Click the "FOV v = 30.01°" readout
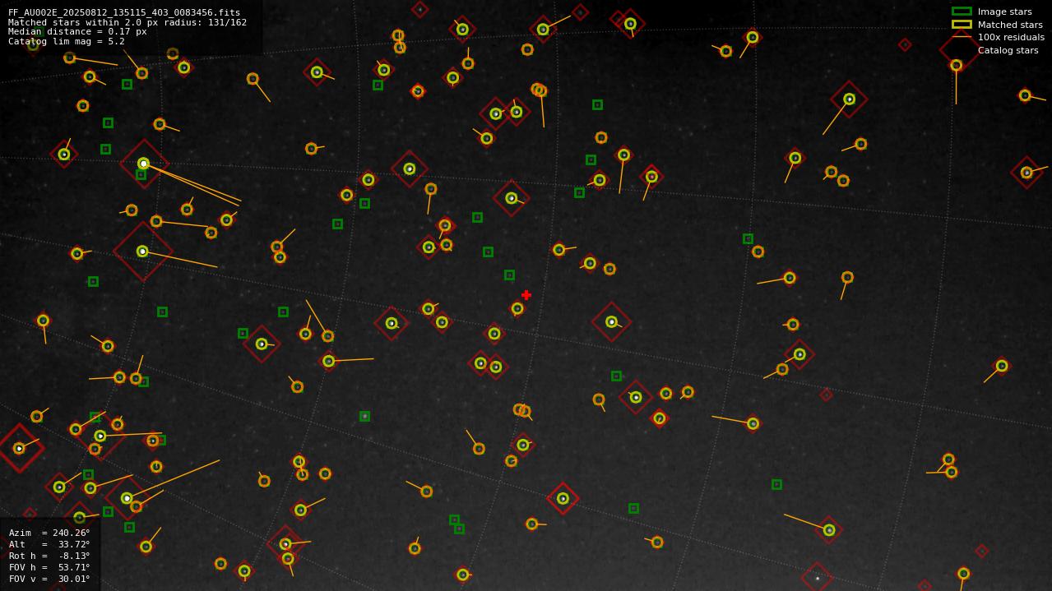Image resolution: width=1052 pixels, height=591 pixels. tap(49, 579)
